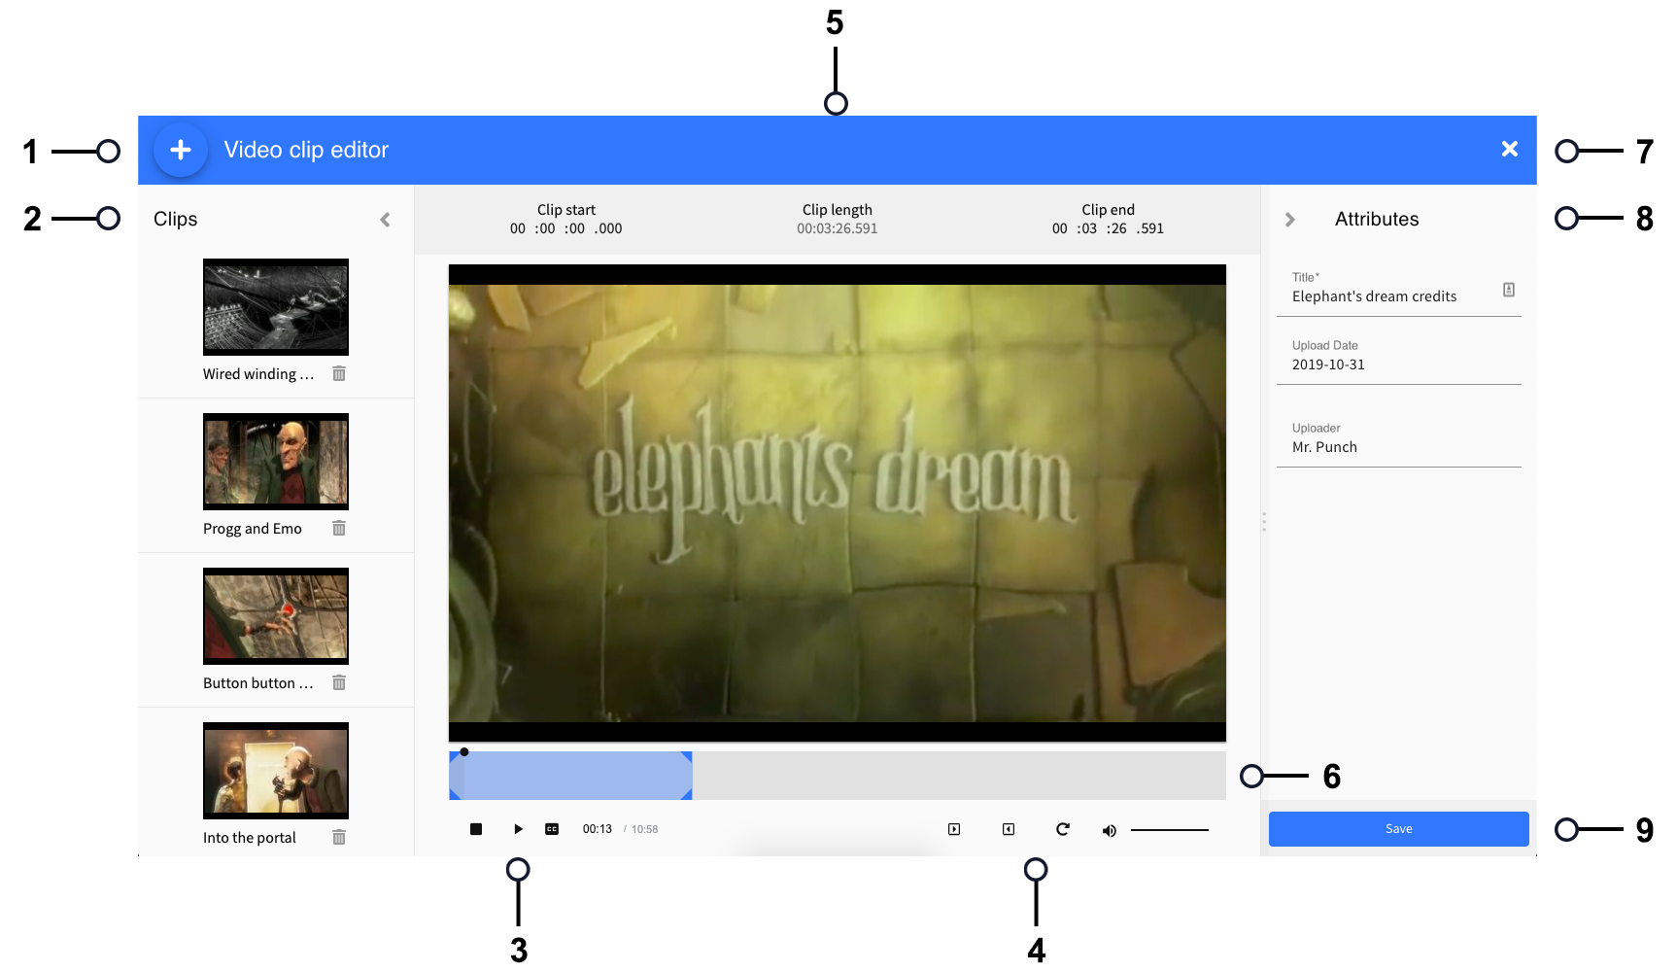Click the Clip length value 00:03:26.591
Viewport: 1677px width, 972px height.
[838, 228]
